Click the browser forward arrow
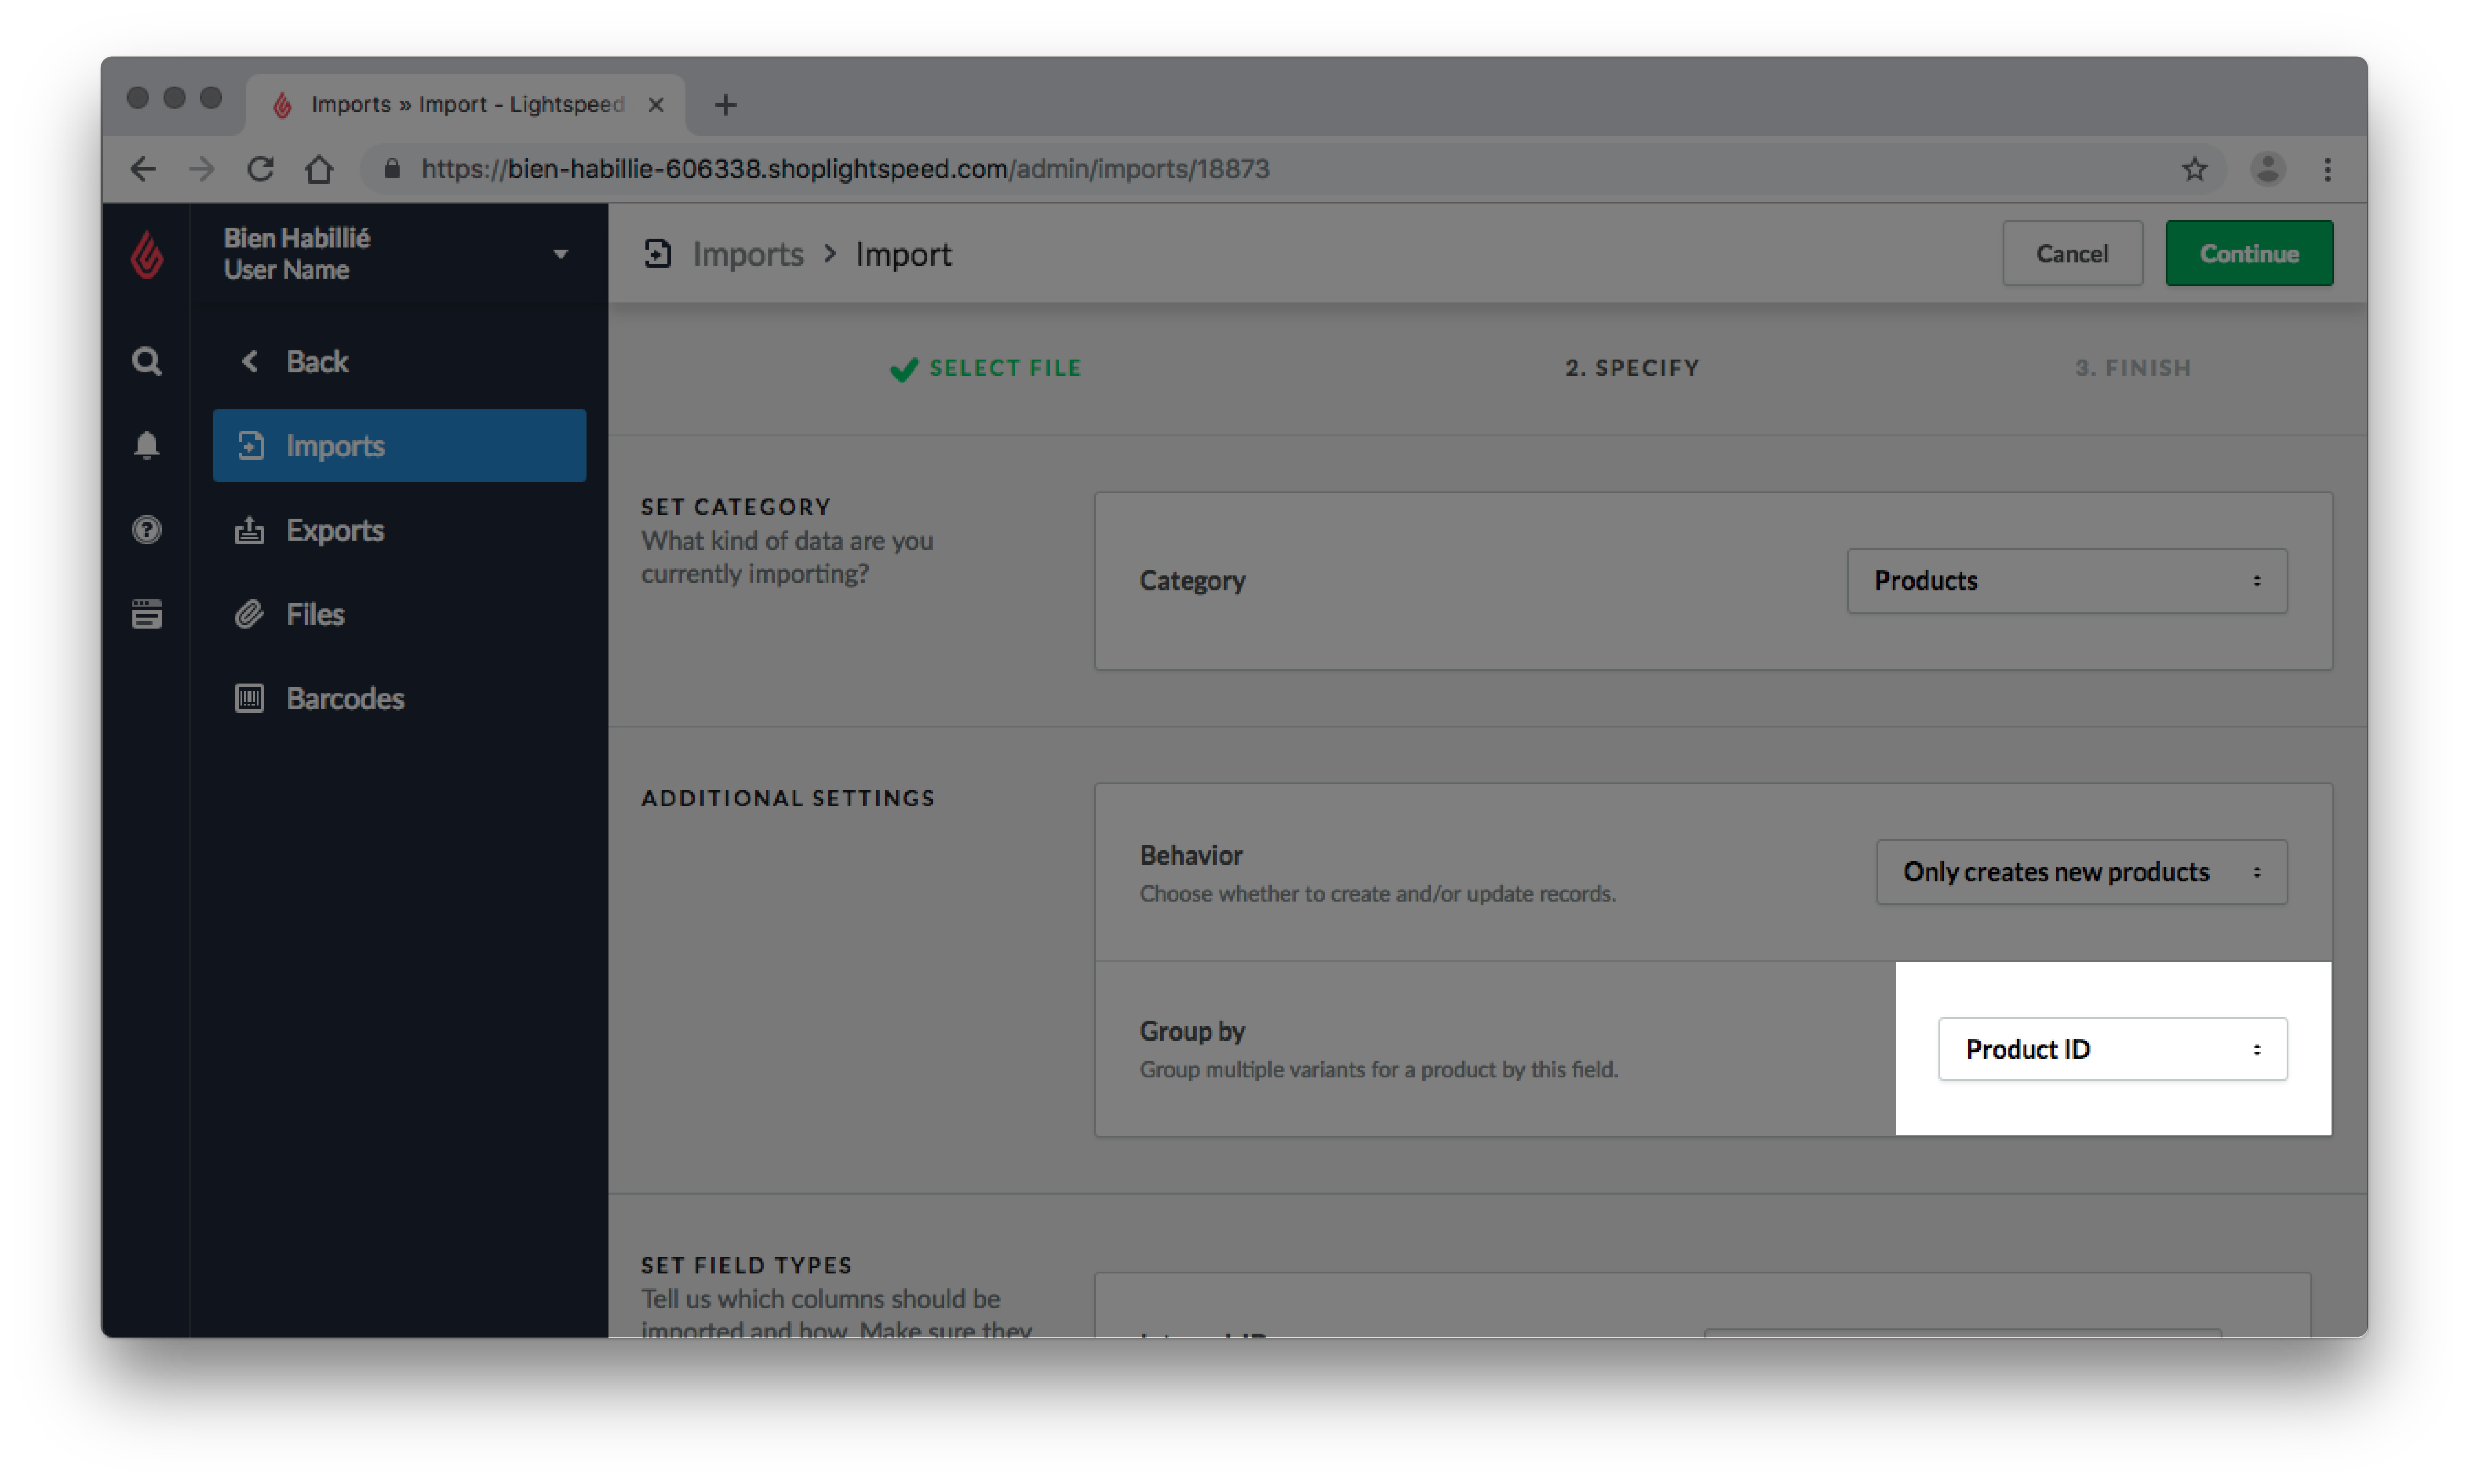This screenshot has width=2470, height=1484. pyautogui.click(x=202, y=169)
